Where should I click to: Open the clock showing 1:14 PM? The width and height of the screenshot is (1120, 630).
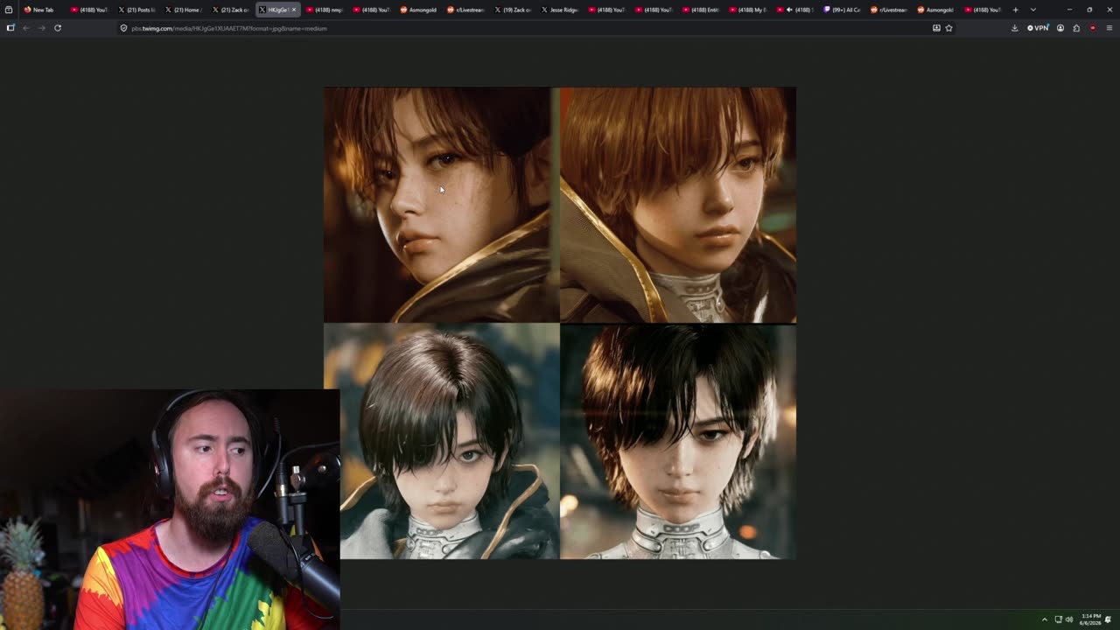tap(1090, 619)
